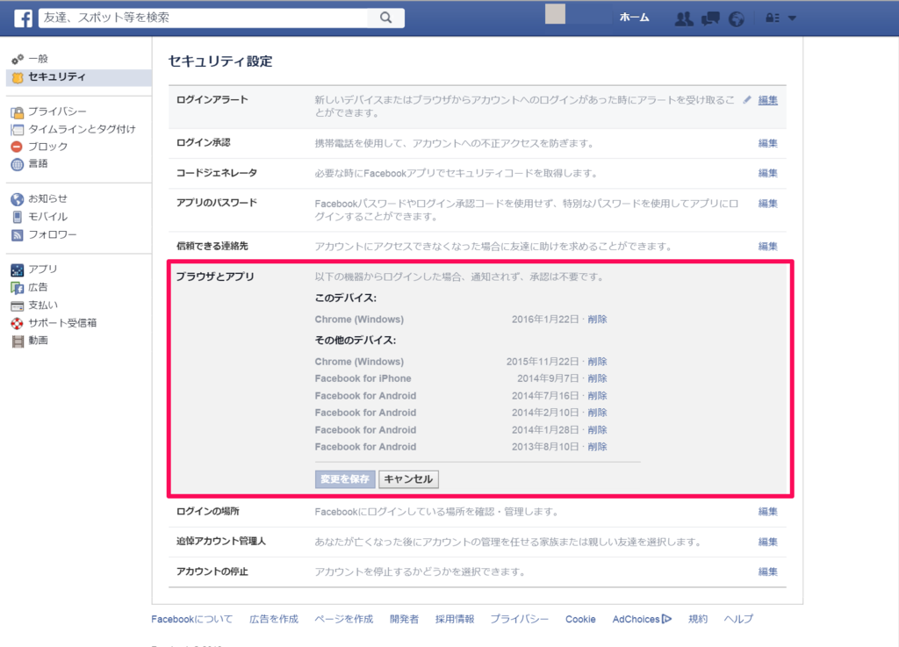Open the privacy shortcuts lock icon
Image resolution: width=899 pixels, height=647 pixels.
(x=773, y=18)
